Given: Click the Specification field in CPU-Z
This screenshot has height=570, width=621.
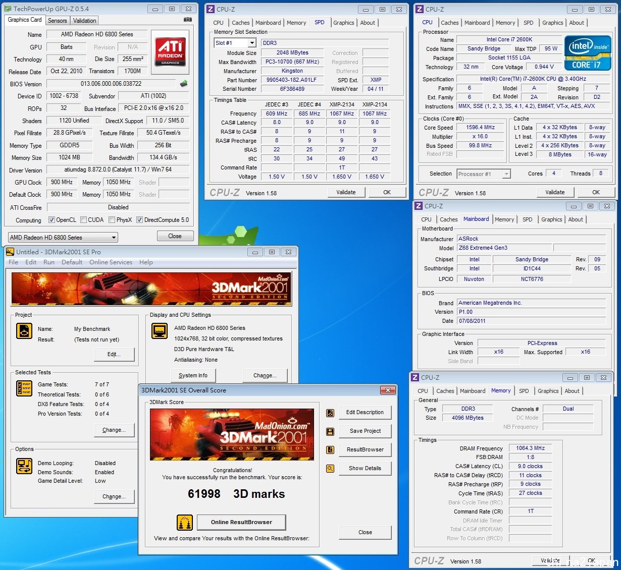Looking at the screenshot, I should click(533, 79).
